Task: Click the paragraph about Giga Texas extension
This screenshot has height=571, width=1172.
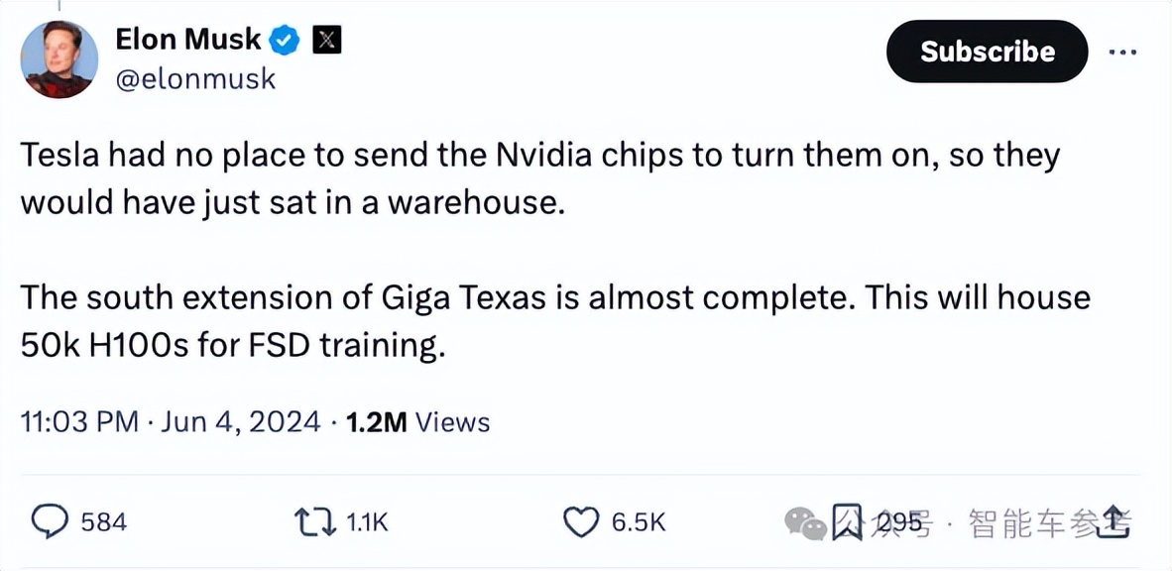Action: (555, 321)
